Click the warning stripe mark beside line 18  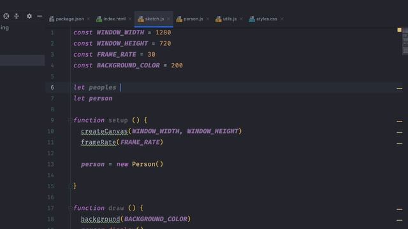pyautogui.click(x=400, y=220)
